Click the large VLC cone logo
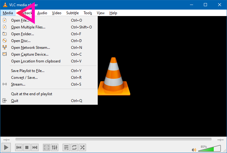Viewport: 227px width, 153px height. tap(114, 76)
